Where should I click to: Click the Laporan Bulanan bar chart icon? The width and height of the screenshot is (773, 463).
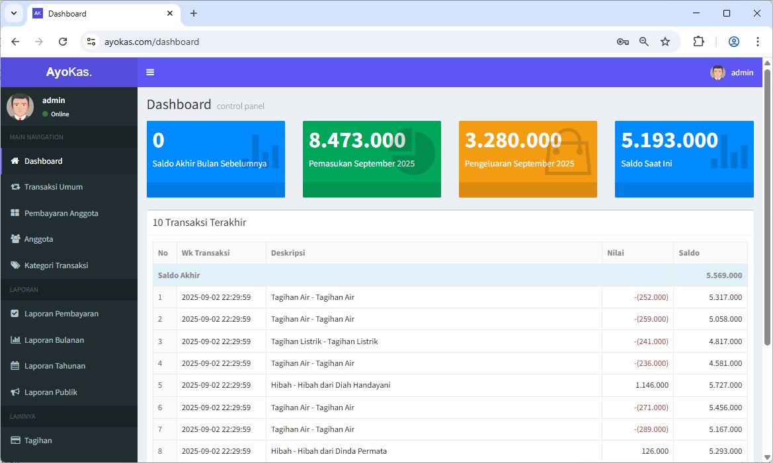coord(15,340)
